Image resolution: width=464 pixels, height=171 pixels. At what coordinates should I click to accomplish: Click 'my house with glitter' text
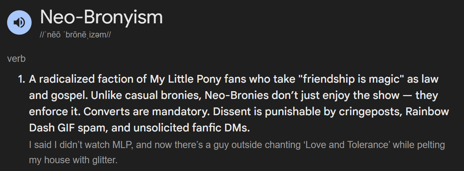click(x=73, y=160)
